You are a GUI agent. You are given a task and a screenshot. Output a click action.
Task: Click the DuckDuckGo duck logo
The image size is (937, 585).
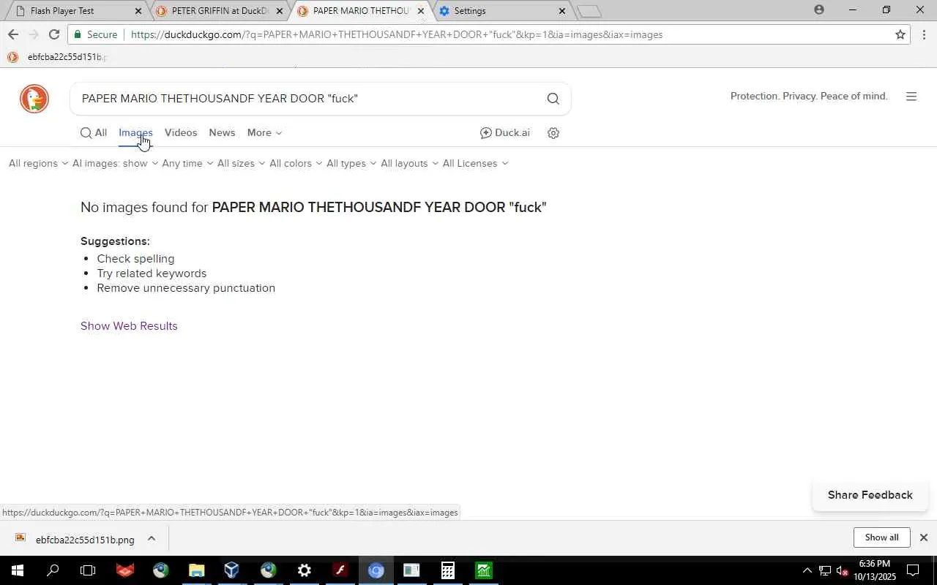tap(34, 99)
